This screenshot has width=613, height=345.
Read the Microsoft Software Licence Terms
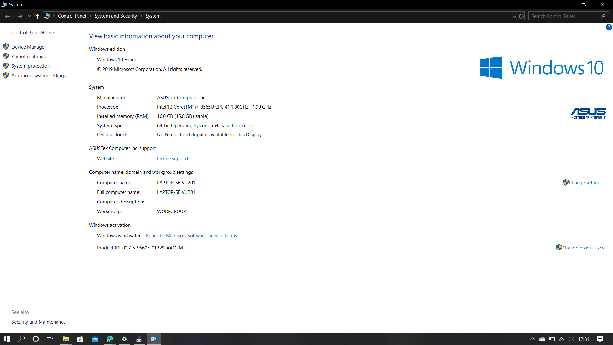tap(191, 236)
